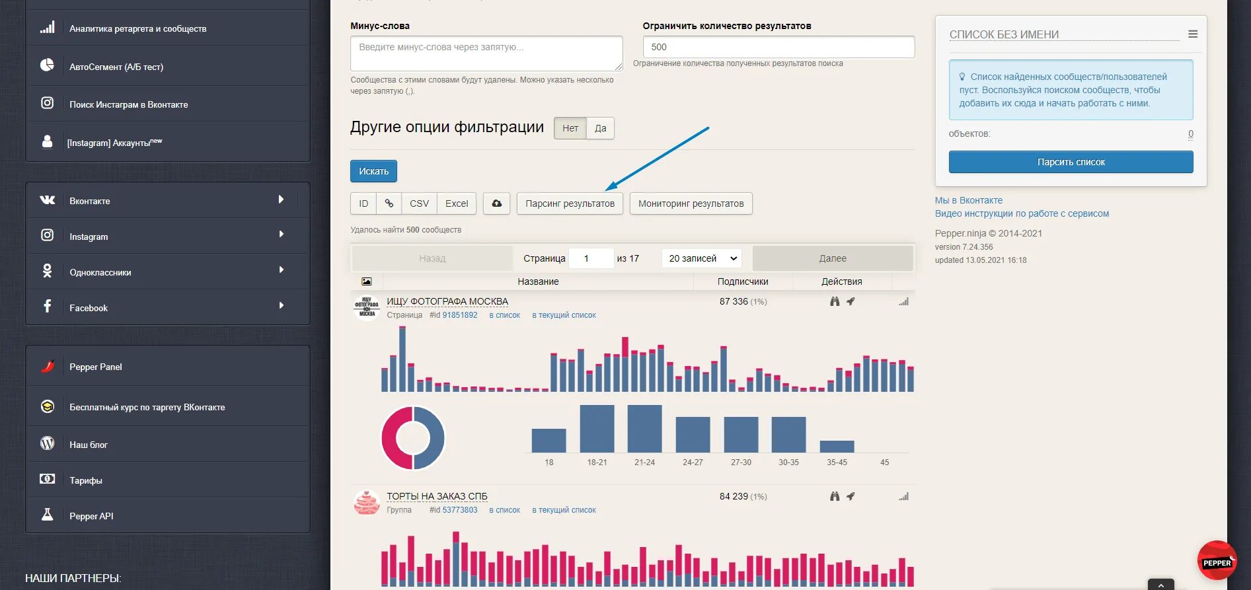Click the gender donut chart

[413, 438]
